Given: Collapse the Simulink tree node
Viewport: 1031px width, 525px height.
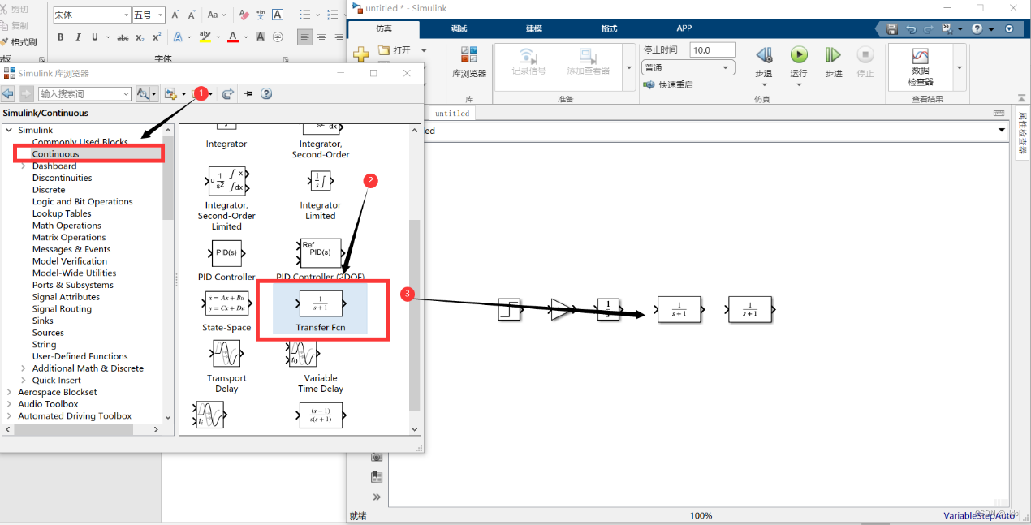Looking at the screenshot, I should [9, 130].
